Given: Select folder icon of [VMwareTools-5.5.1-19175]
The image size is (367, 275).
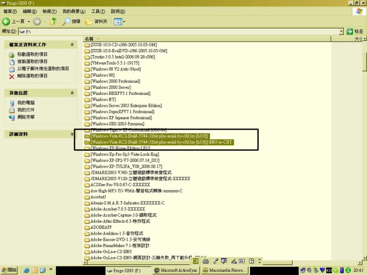Looking at the screenshot, I should 87,63.
